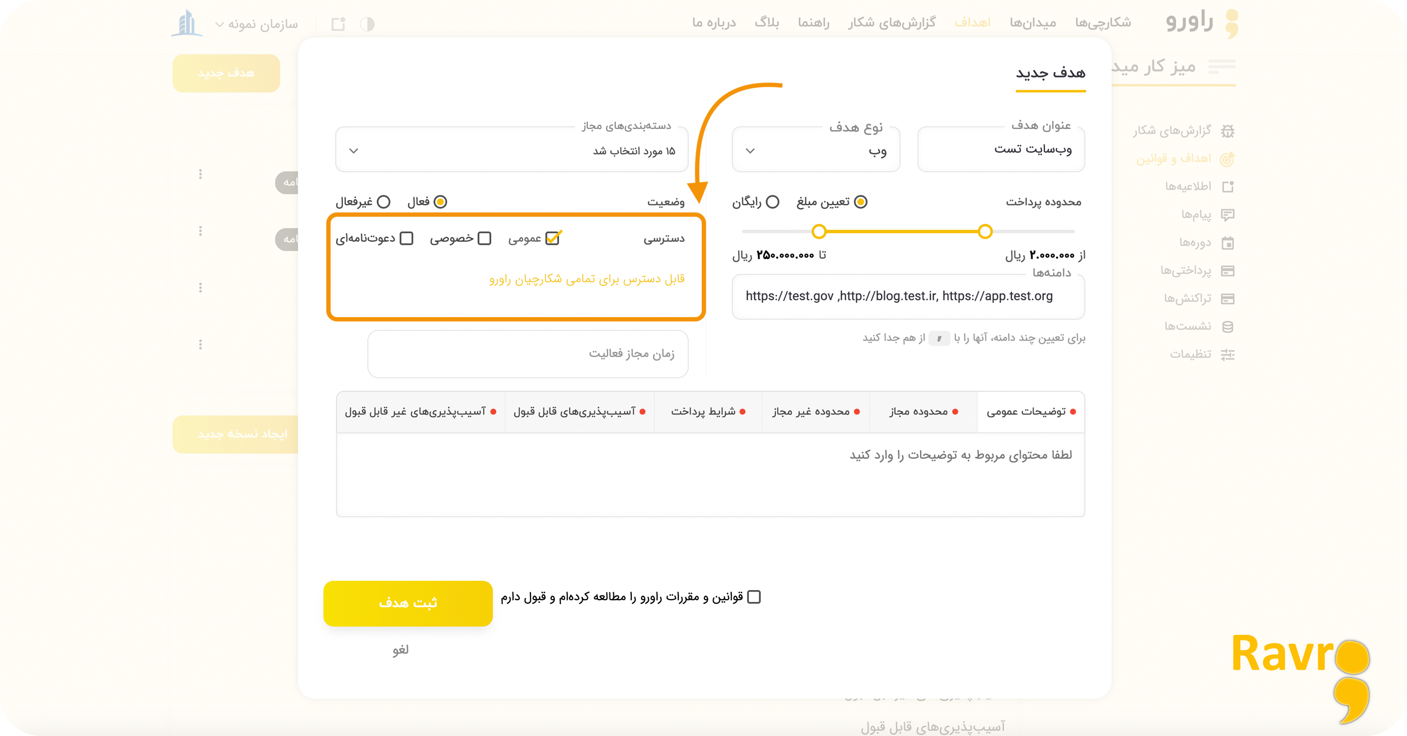This screenshot has height=736, width=1407.
Task: Click the اطلاعیه‌ها sidebar icon
Action: (x=1228, y=187)
